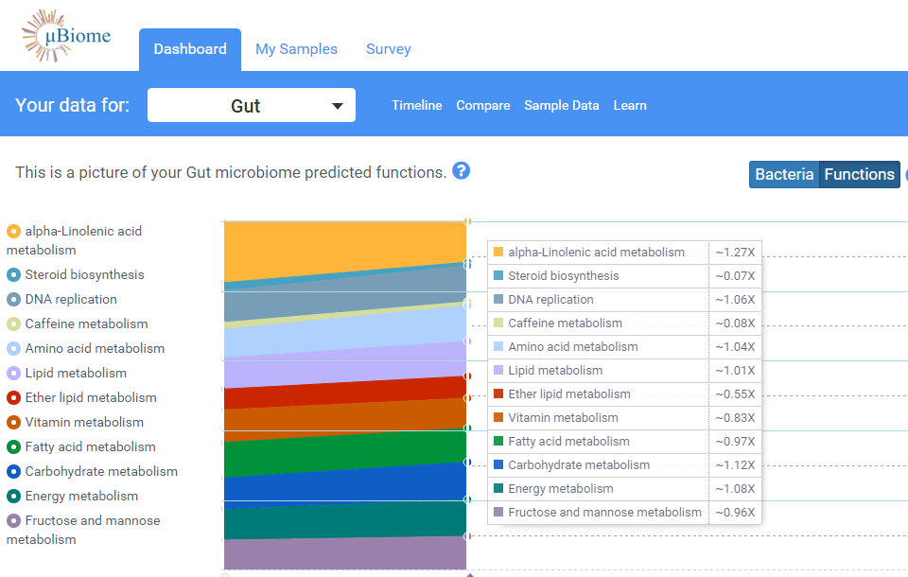The image size is (908, 577).
Task: Open the Compare link
Action: click(x=482, y=106)
